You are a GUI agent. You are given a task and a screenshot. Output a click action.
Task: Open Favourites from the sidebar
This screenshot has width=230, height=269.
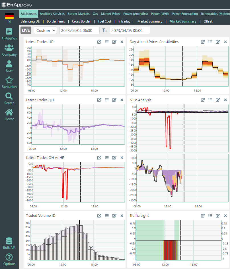[x=9, y=82]
